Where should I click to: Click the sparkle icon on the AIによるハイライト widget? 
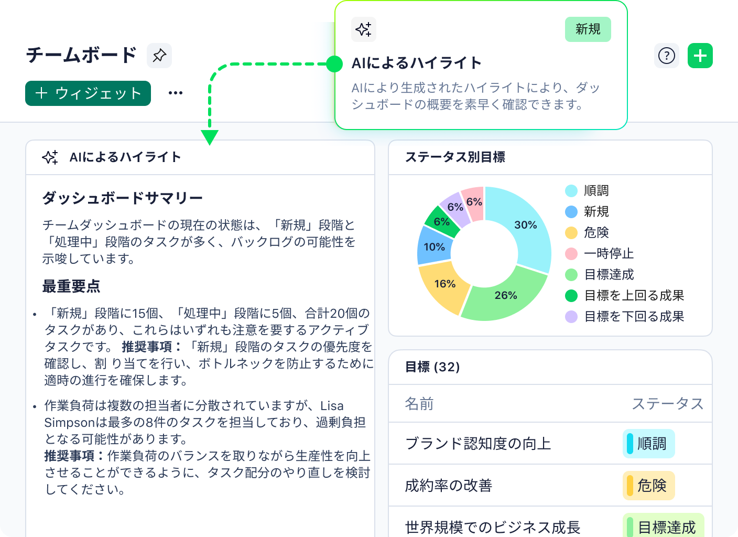point(50,157)
